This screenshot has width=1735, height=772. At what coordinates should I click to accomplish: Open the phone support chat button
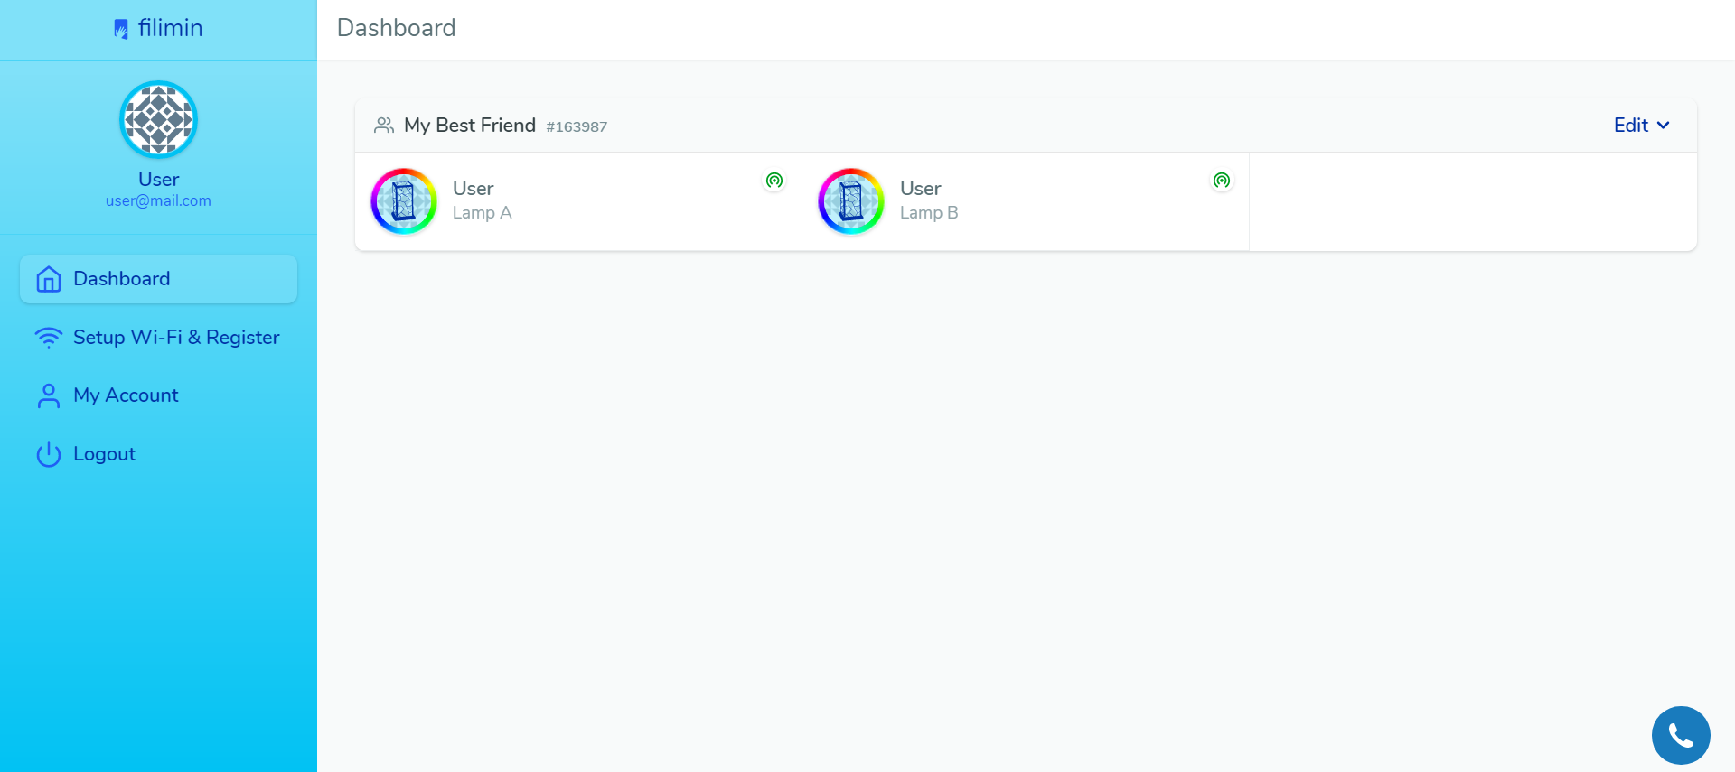(x=1681, y=735)
